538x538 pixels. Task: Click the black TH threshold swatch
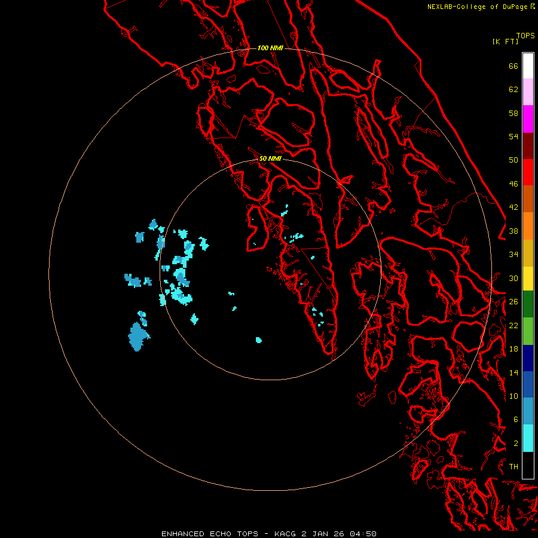coord(528,465)
